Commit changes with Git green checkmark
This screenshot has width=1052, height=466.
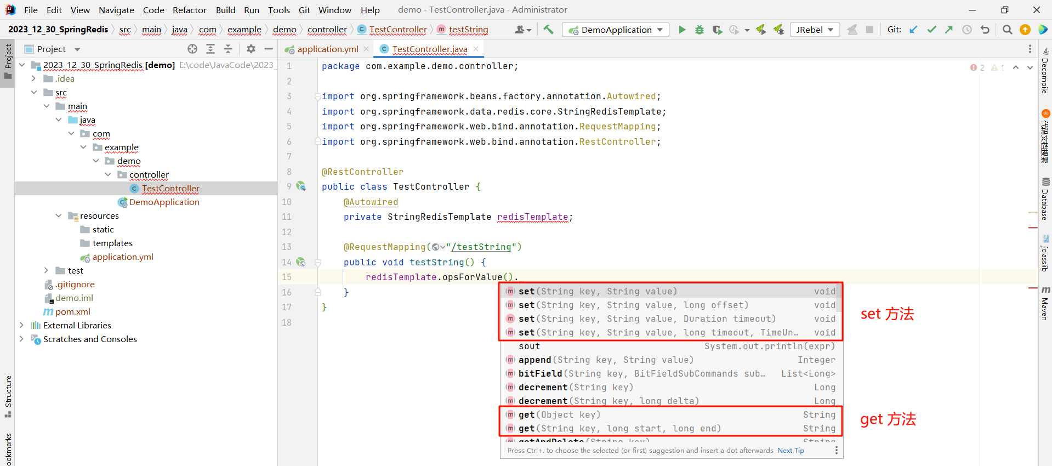pyautogui.click(x=931, y=30)
